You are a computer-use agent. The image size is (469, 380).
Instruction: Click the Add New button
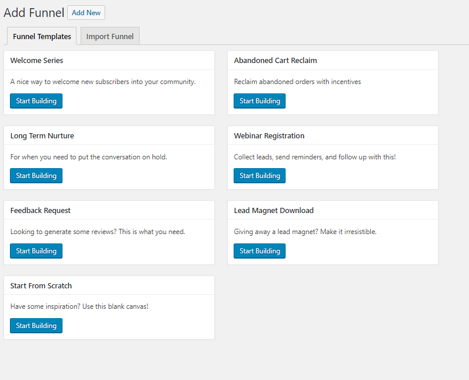coord(86,13)
